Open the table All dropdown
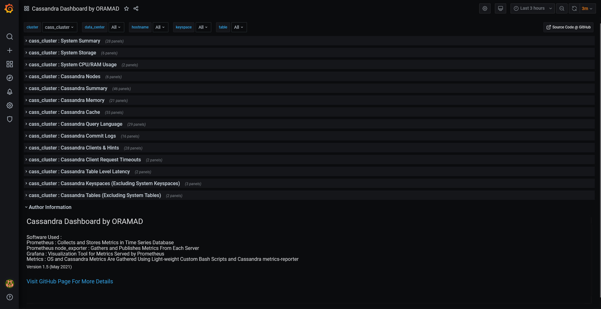 click(x=239, y=27)
